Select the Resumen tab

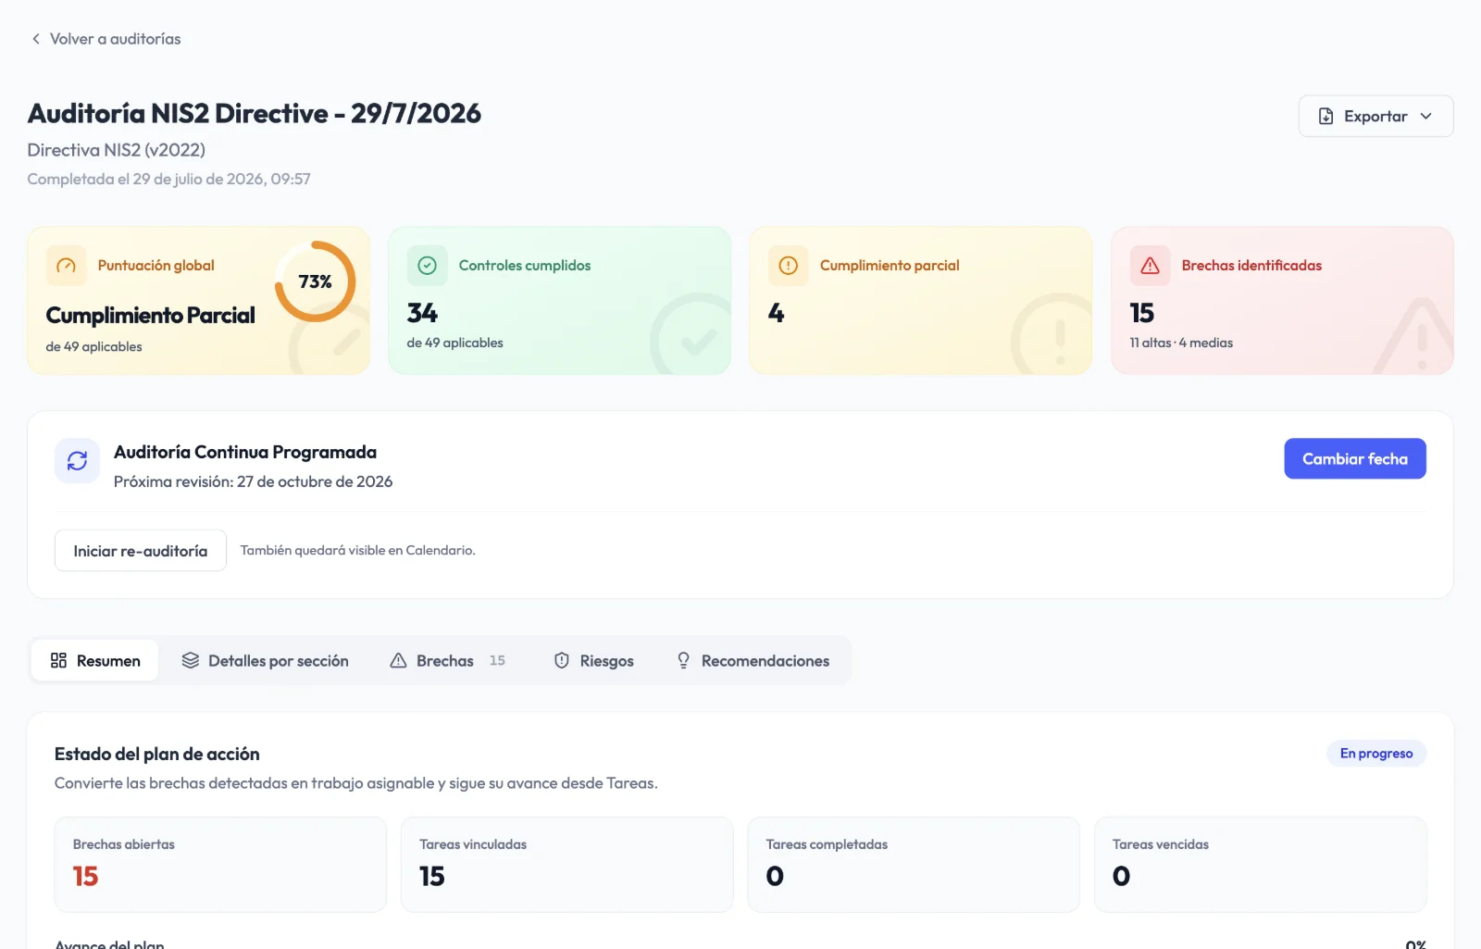pyautogui.click(x=95, y=660)
